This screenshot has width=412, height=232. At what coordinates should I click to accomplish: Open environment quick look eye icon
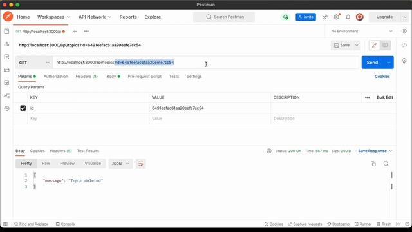[x=404, y=31]
